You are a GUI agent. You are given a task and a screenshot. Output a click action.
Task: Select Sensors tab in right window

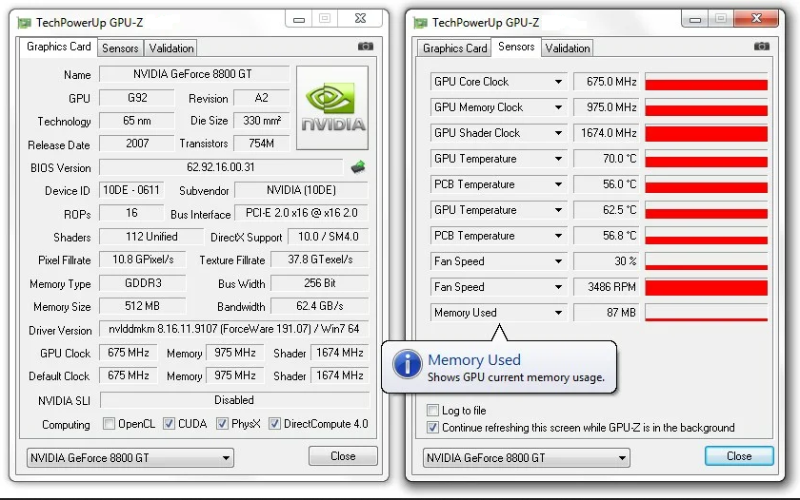tap(516, 47)
